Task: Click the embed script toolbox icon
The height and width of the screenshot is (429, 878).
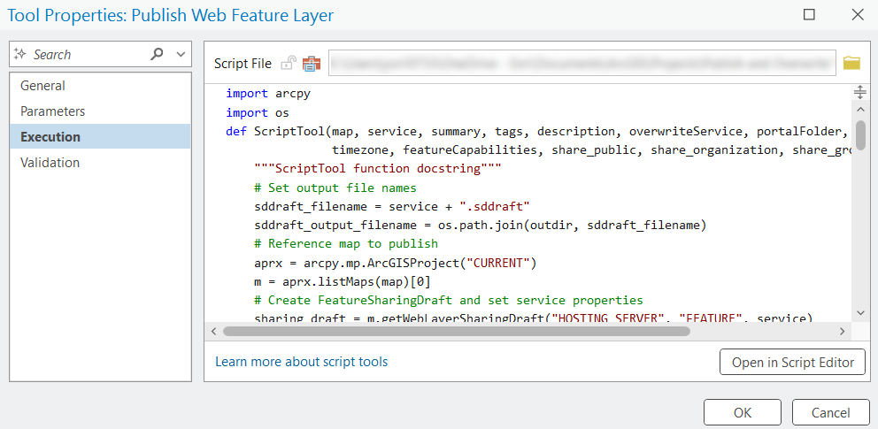Action: coord(311,63)
